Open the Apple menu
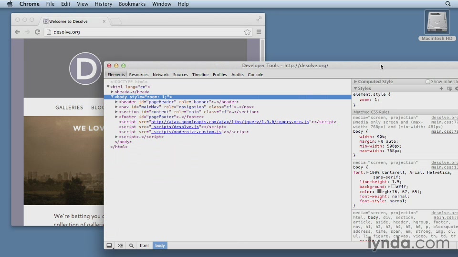This screenshot has height=257, width=458. [10, 4]
